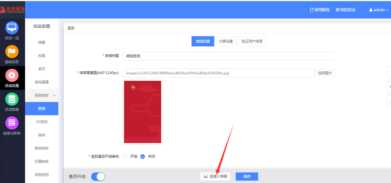Click the 微信标题 input field
This screenshot has height=183, width=391.
pyautogui.click(x=229, y=56)
